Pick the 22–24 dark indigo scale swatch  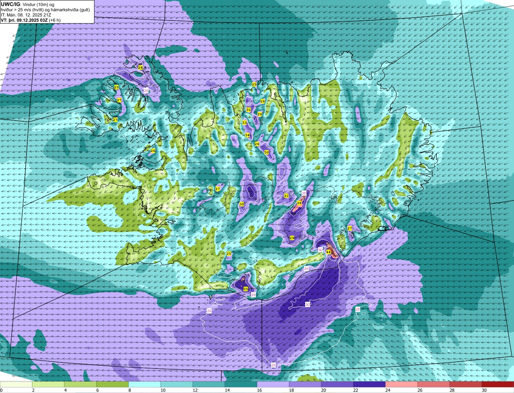(369, 385)
